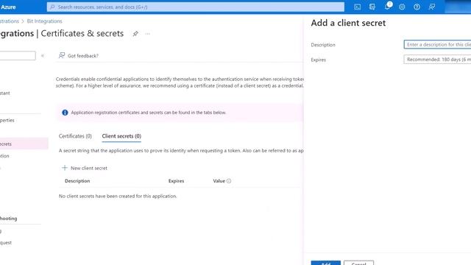The height and width of the screenshot is (265, 471).
Task: Open the Expires dropdown showing Recommended 180 days
Action: click(x=437, y=60)
